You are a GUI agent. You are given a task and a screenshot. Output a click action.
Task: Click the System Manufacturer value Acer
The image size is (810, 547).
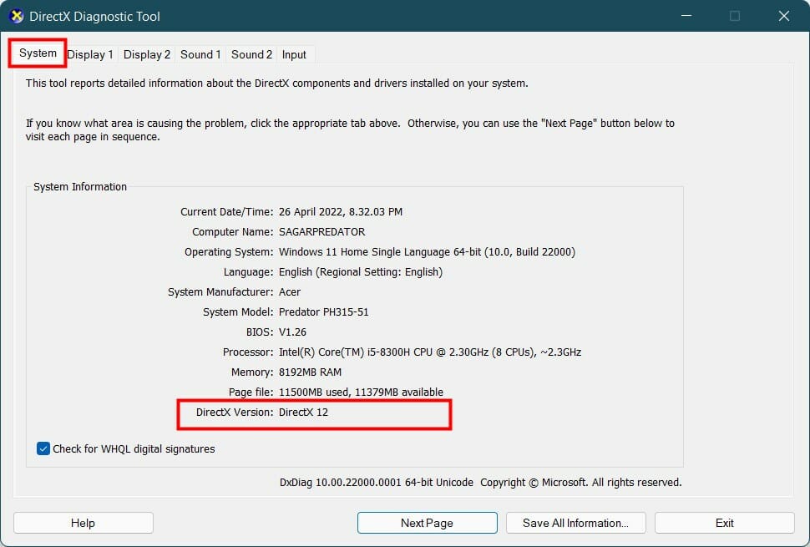tap(290, 291)
